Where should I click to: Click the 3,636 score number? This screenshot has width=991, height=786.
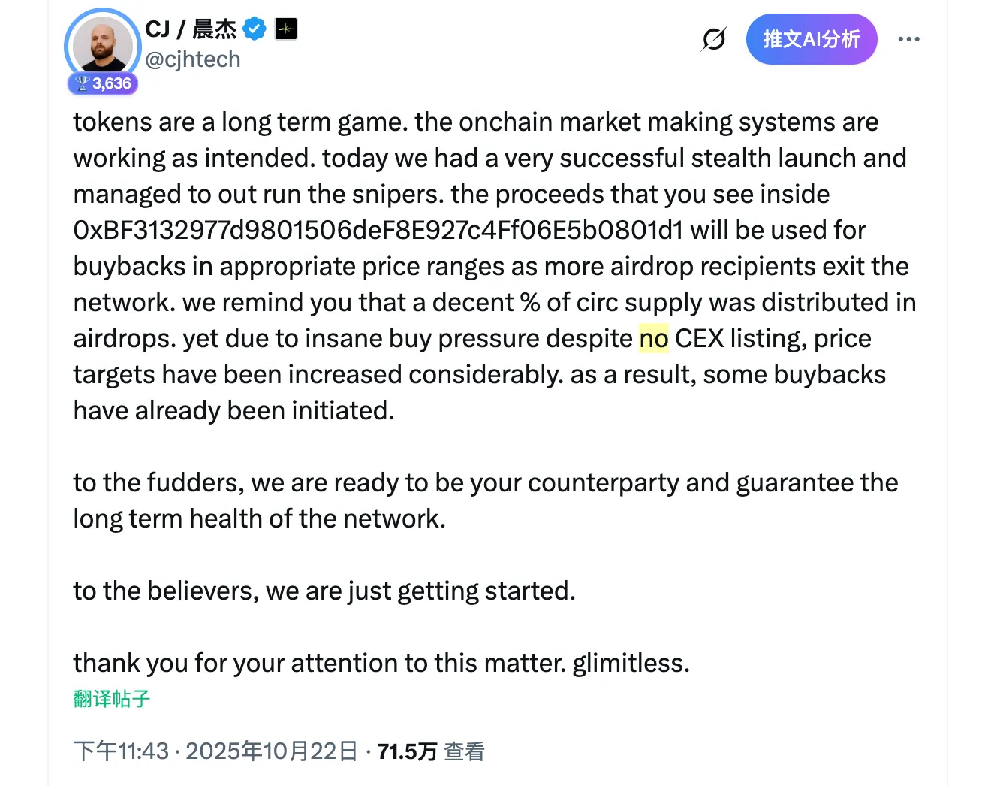112,83
